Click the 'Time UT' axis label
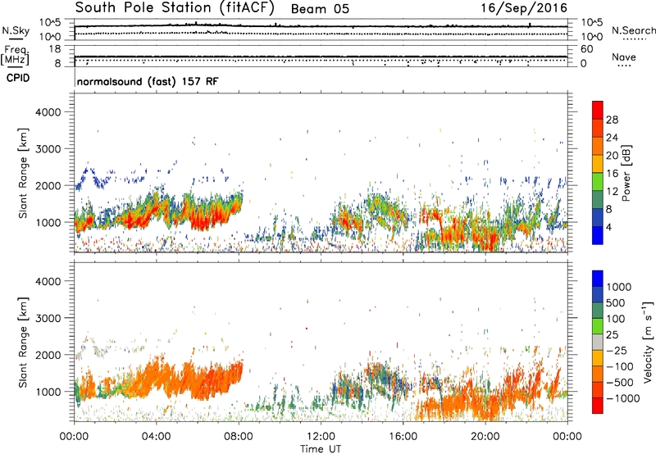The width and height of the screenshot is (656, 454). tap(321, 449)
